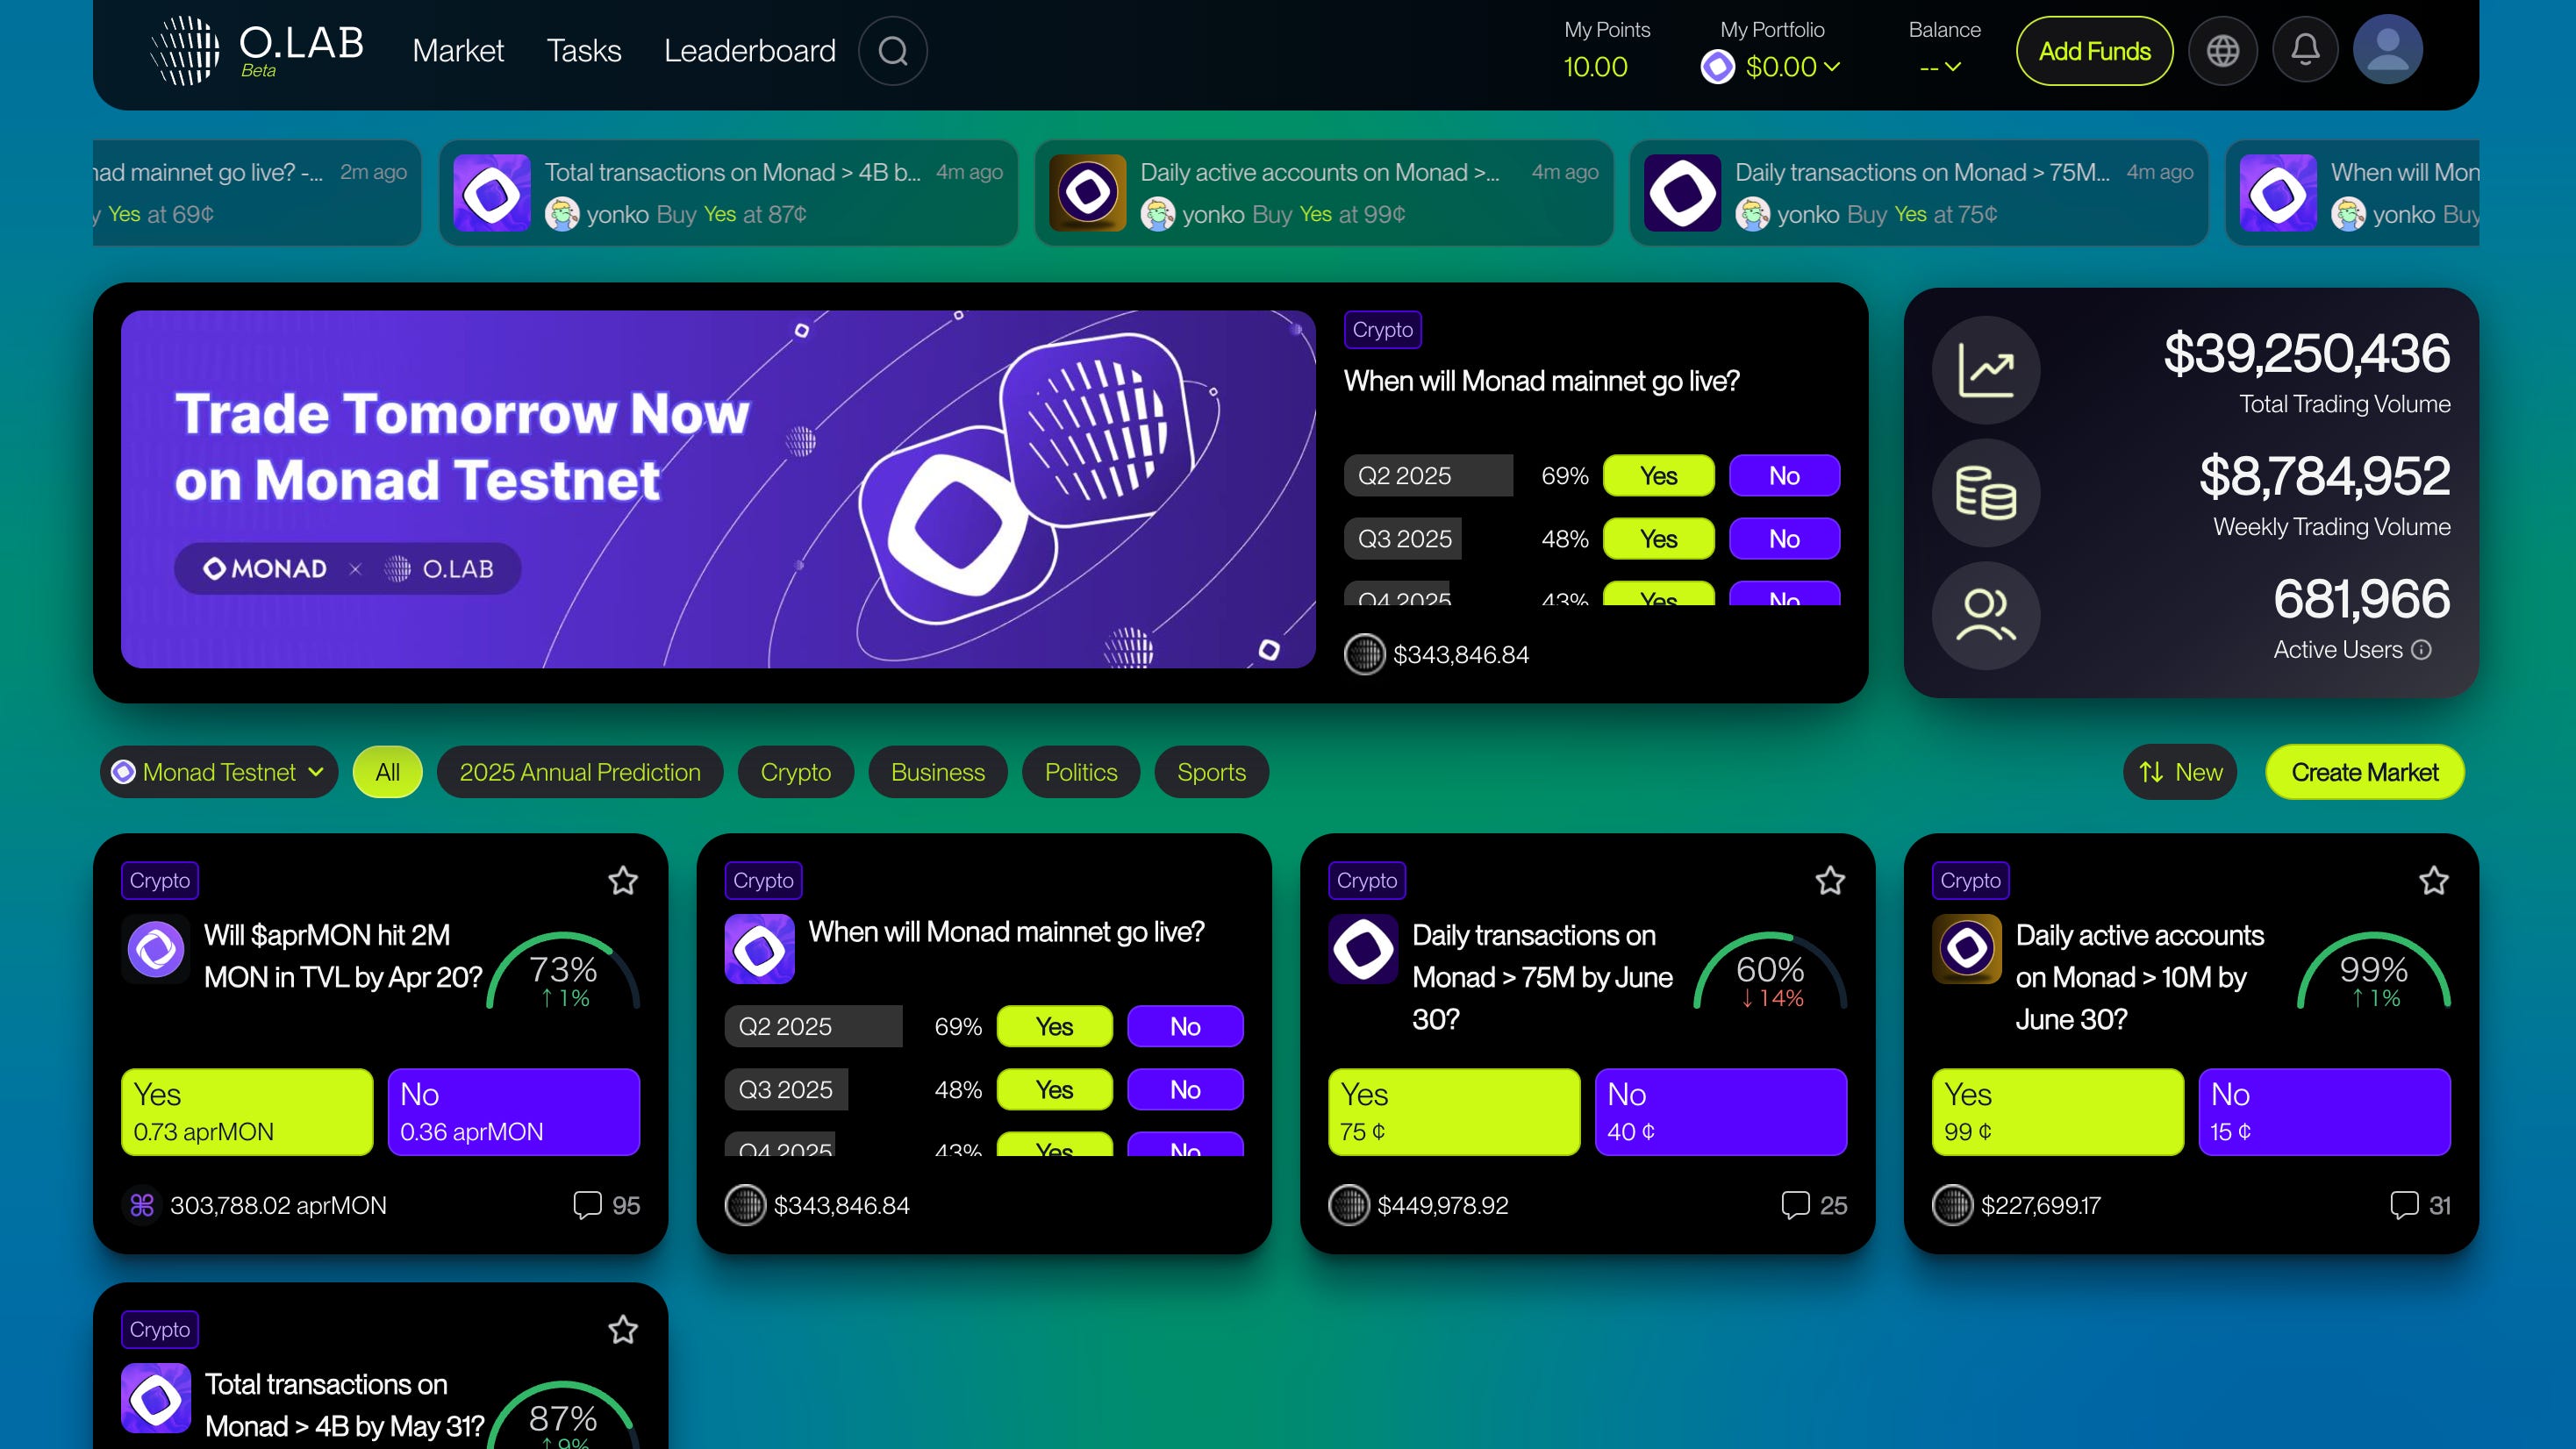Favorite the 'Will $aprMON hit 2M' market star
This screenshot has height=1449, width=2576.
pyautogui.click(x=623, y=879)
